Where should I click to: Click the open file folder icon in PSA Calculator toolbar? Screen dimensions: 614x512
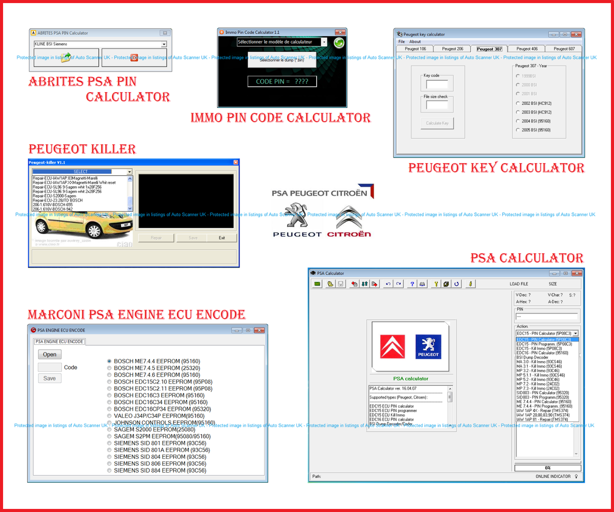(331, 284)
